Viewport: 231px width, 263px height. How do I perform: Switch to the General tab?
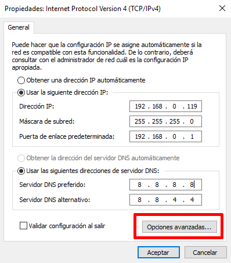coord(19,27)
